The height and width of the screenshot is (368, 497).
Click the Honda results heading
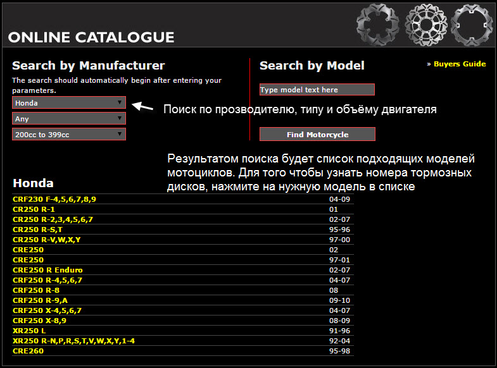[x=33, y=183]
